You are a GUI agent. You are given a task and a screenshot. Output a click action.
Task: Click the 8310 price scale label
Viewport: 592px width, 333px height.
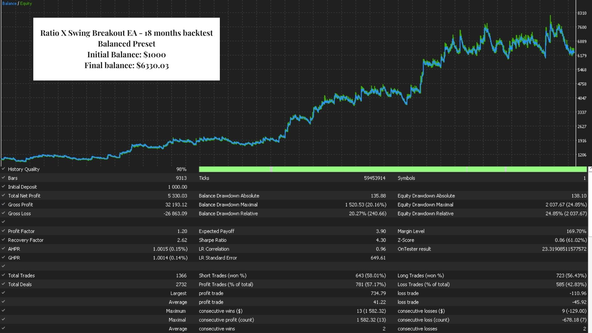pos(582,13)
